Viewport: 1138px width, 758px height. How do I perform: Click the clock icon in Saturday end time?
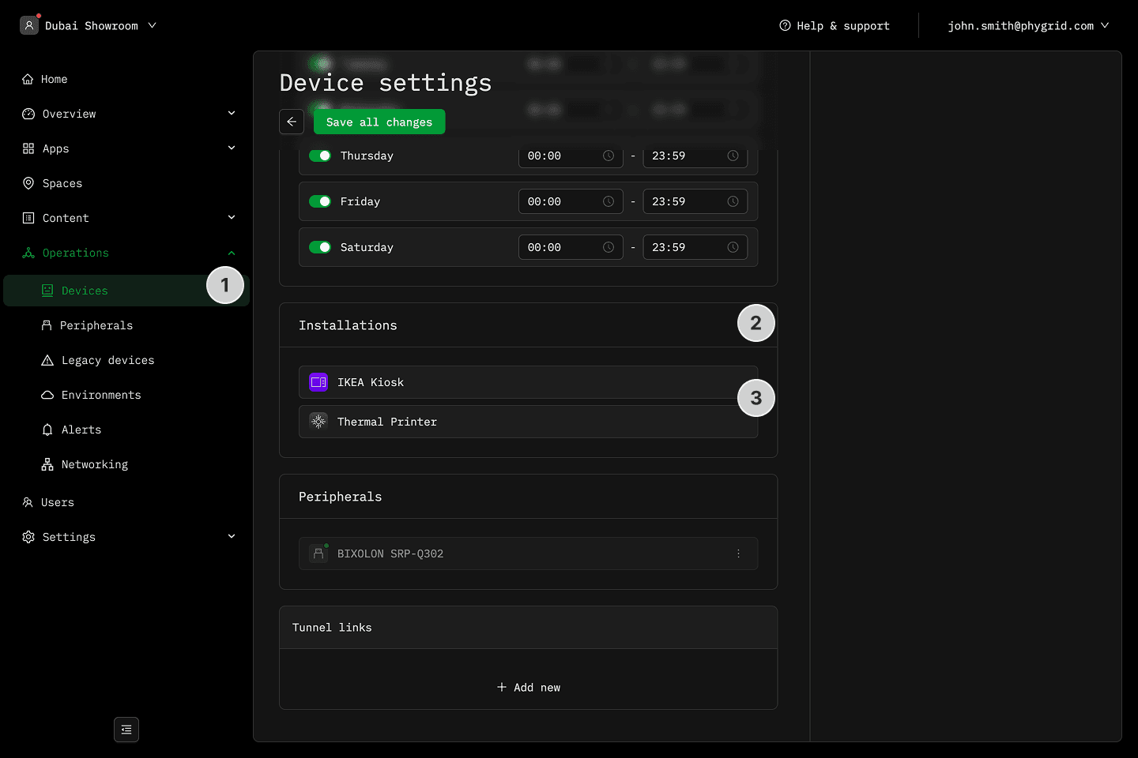pyautogui.click(x=733, y=247)
